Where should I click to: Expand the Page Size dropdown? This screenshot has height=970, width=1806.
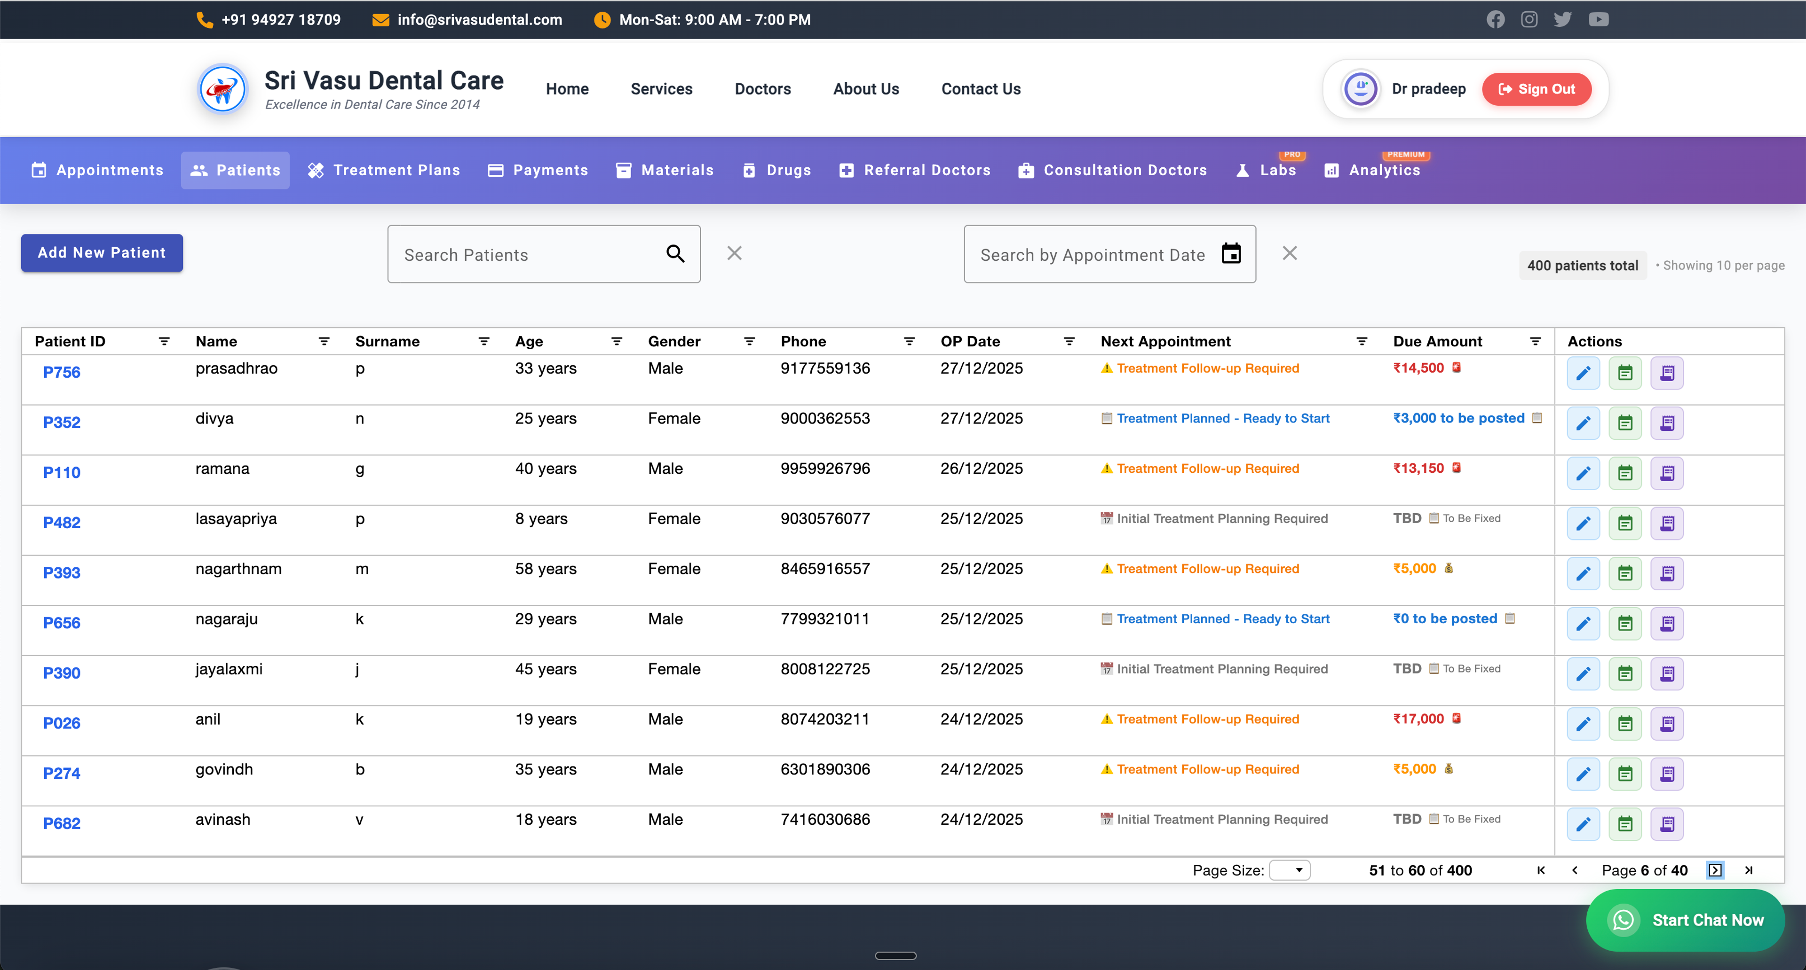point(1290,870)
